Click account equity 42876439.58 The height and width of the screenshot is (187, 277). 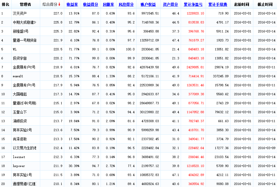tap(149, 67)
